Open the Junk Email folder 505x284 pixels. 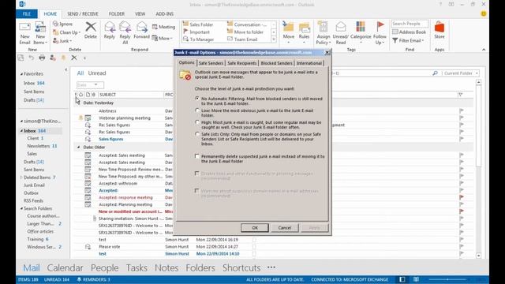34,185
